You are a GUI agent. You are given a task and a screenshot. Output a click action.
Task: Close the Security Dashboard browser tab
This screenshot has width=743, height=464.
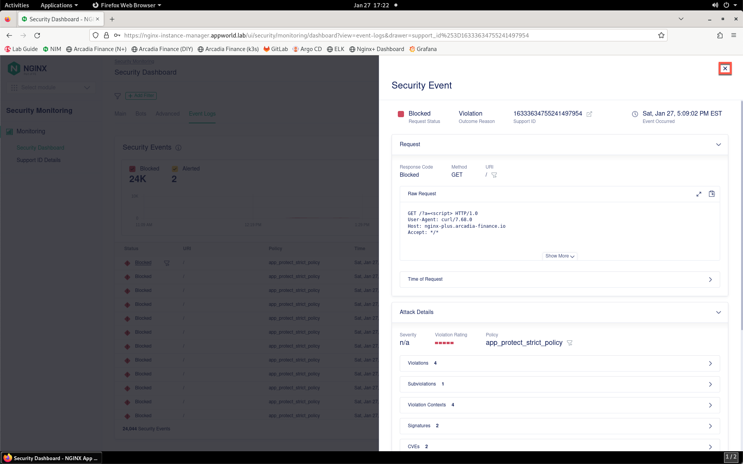pyautogui.click(x=98, y=19)
